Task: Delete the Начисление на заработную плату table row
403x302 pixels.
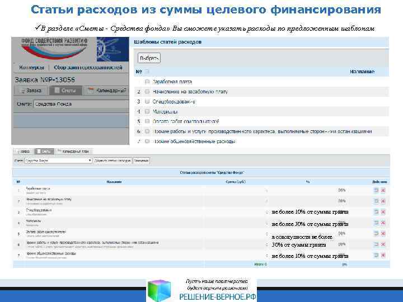Action: [x=383, y=201]
